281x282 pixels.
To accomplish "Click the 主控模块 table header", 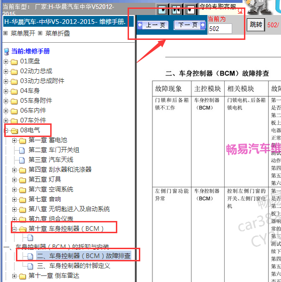I will click(x=208, y=89).
